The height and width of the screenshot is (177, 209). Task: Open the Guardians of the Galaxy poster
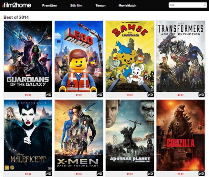coord(28,56)
